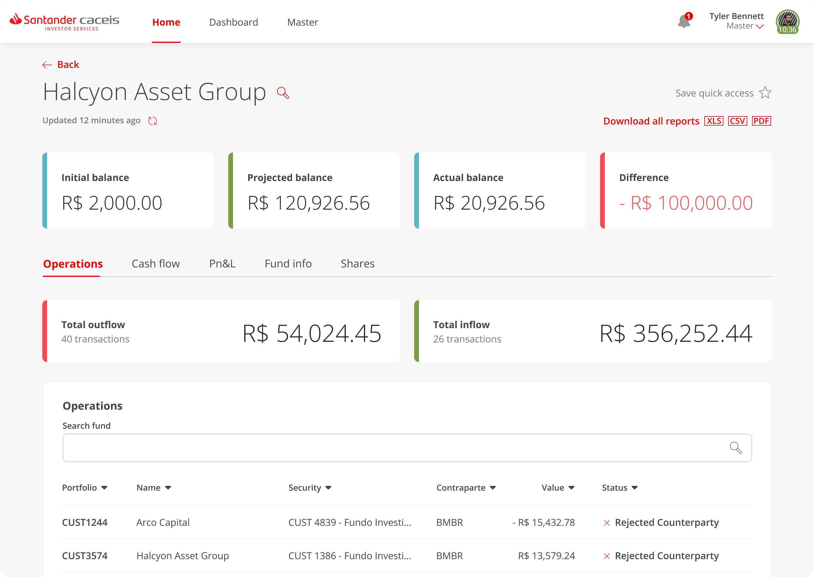Open the Dashboard nav item
This screenshot has width=814, height=577.
pyautogui.click(x=234, y=22)
